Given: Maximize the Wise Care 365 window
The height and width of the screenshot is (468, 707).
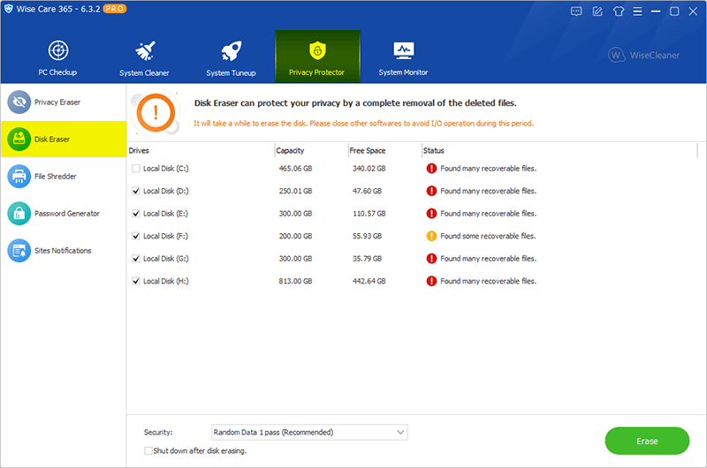Looking at the screenshot, I should [674, 11].
